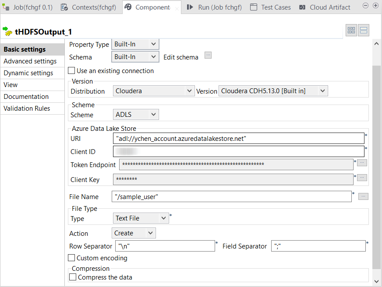Click the URI input field
382x287 pixels.
click(x=238, y=138)
